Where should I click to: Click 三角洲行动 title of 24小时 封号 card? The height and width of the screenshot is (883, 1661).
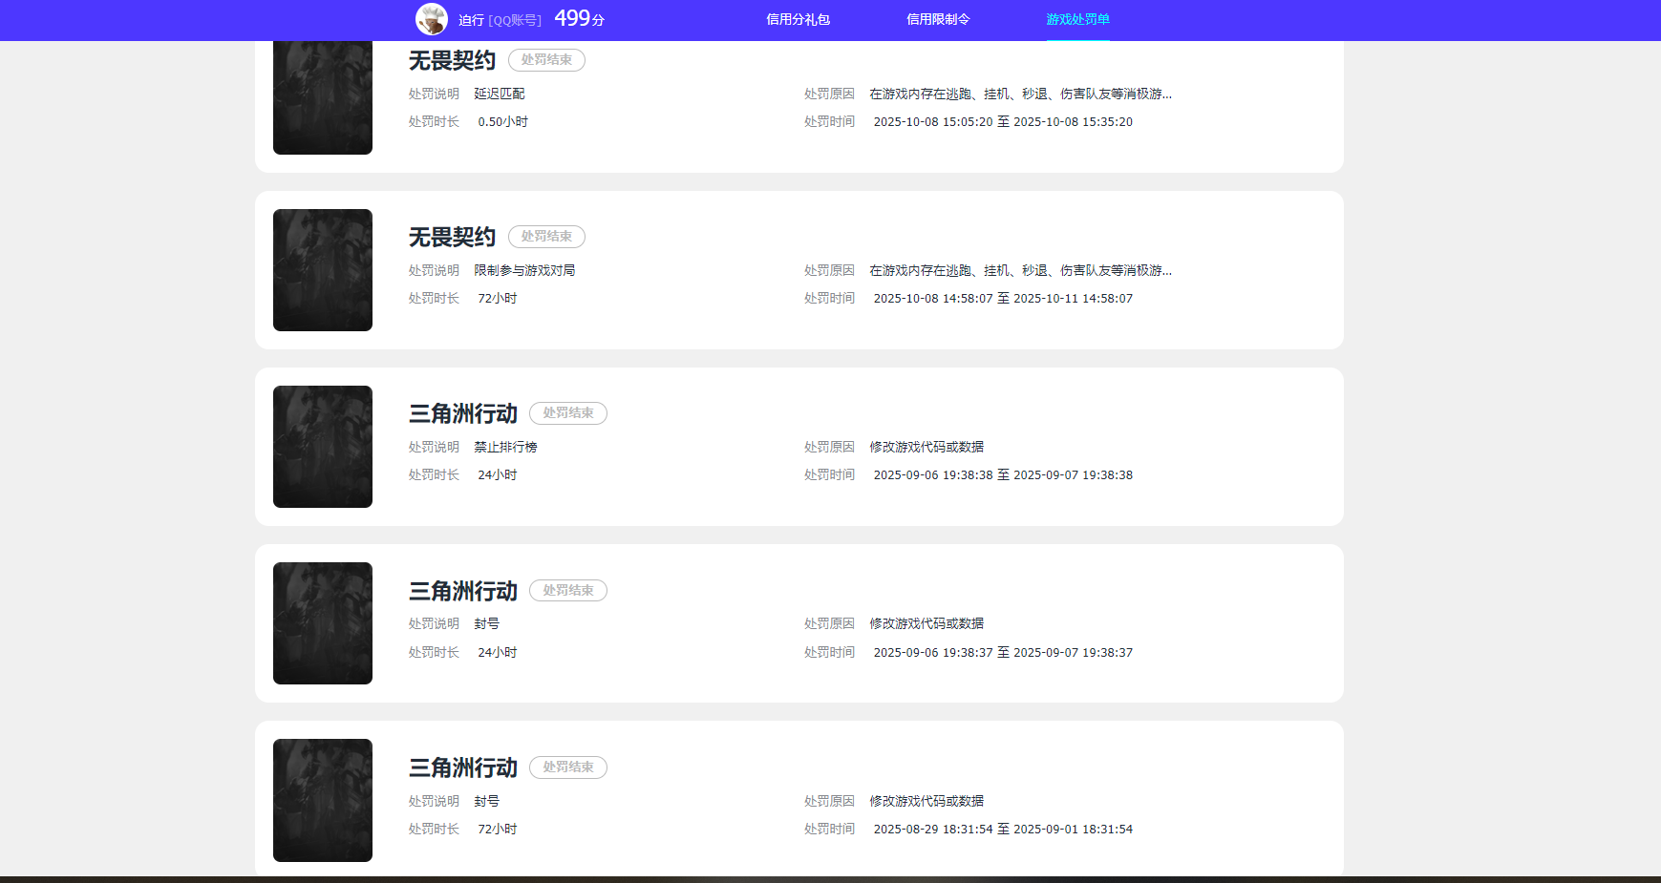[x=462, y=591]
